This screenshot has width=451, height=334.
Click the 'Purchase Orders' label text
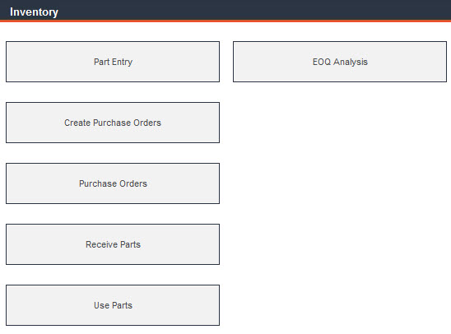[113, 183]
